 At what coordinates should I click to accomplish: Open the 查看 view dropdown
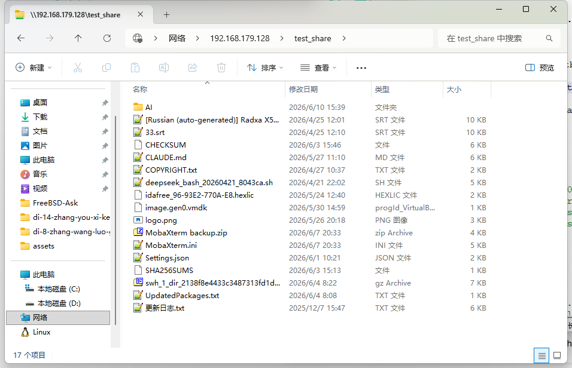(x=318, y=68)
